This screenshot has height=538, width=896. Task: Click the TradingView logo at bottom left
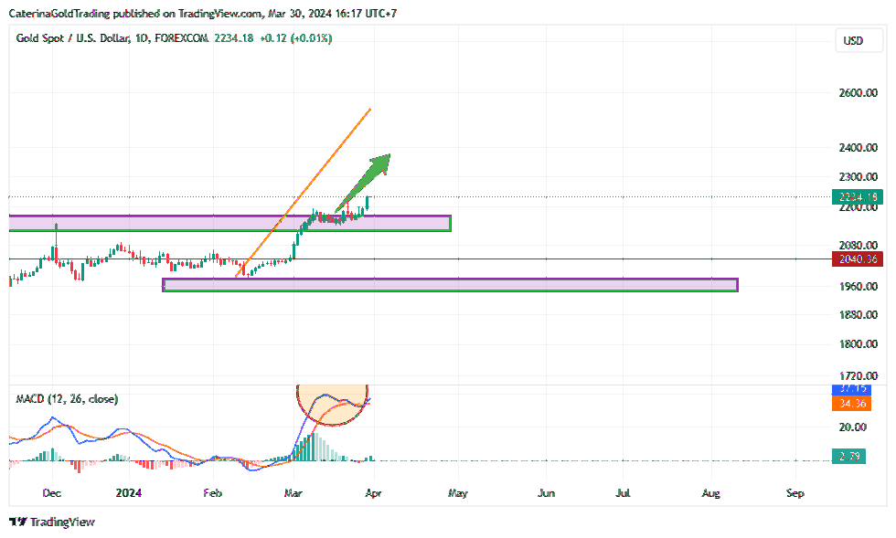pyautogui.click(x=52, y=522)
